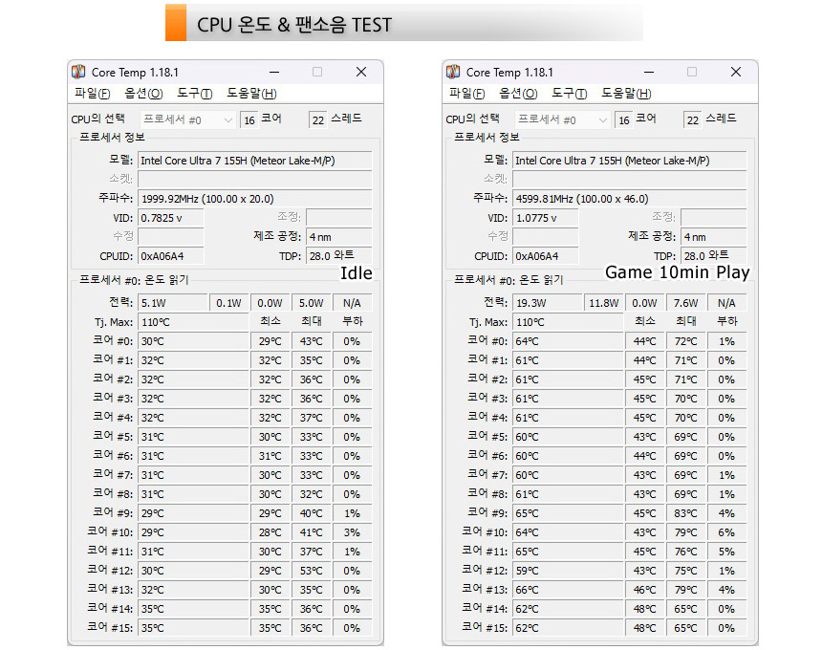
Task: Click the 4599.81MHz frequency field
Action: tap(630, 199)
